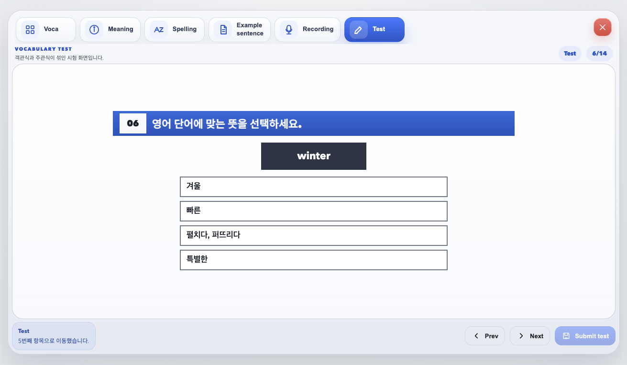The image size is (627, 365).
Task: Click the VOCABULARY TEST heading
Action: pyautogui.click(x=43, y=49)
